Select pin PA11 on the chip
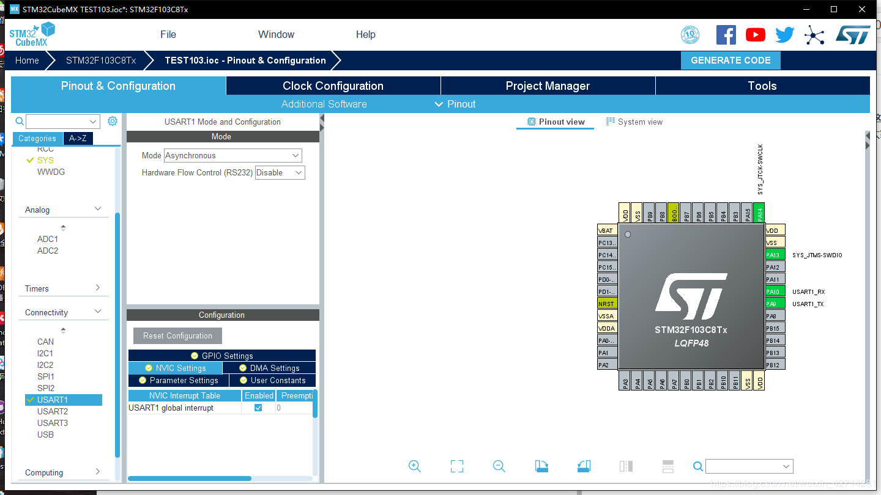The height and width of the screenshot is (495, 881). tap(775, 279)
